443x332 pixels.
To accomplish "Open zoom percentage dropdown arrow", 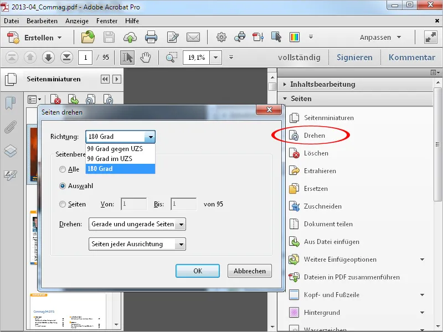I will point(216,58).
